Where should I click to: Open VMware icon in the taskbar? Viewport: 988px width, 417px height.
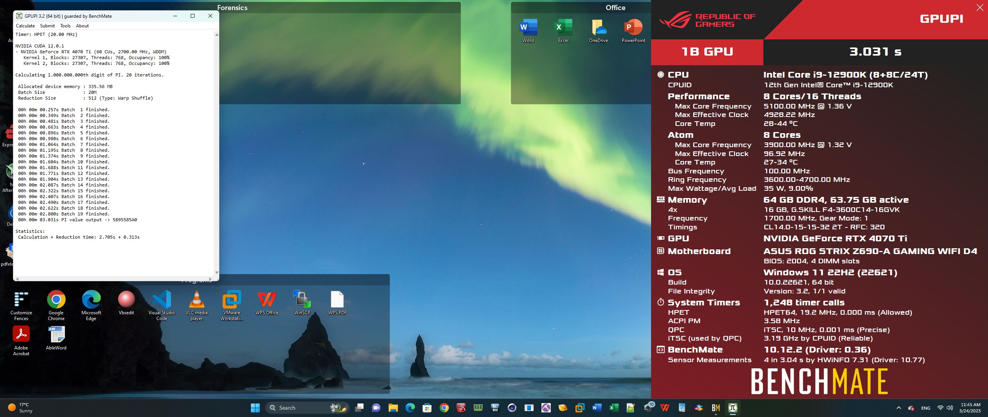click(x=580, y=408)
